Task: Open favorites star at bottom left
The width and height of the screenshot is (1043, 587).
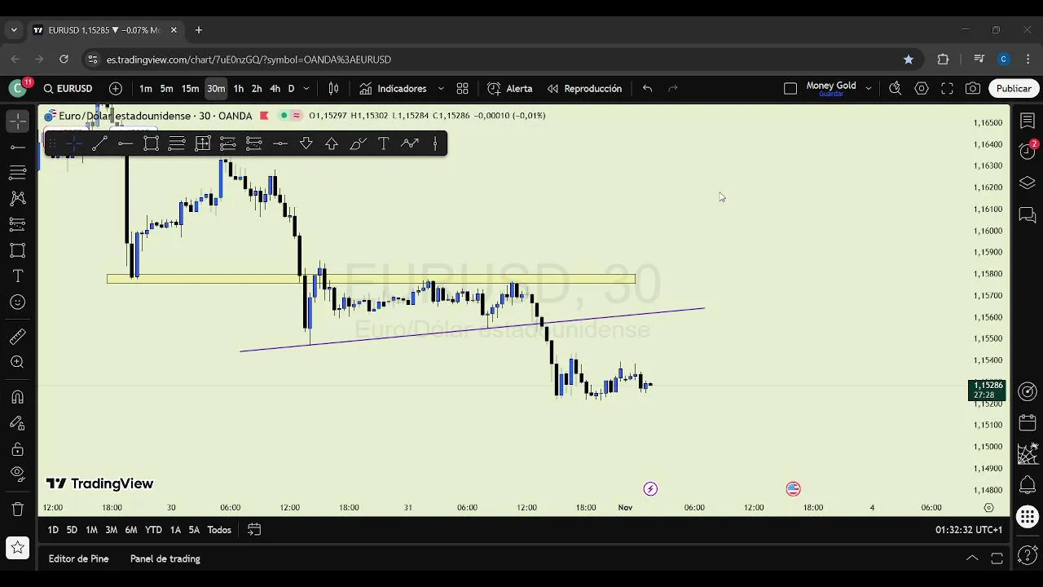Action: coord(17,547)
